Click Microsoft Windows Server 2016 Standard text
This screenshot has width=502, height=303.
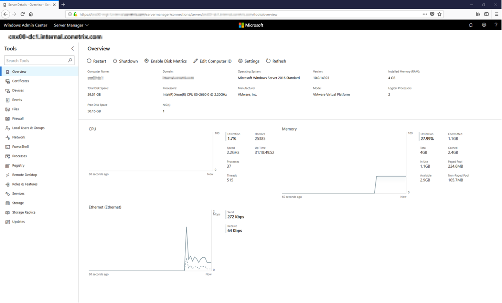(269, 78)
